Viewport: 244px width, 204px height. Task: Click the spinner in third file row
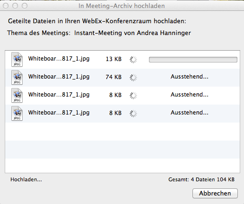133,96
